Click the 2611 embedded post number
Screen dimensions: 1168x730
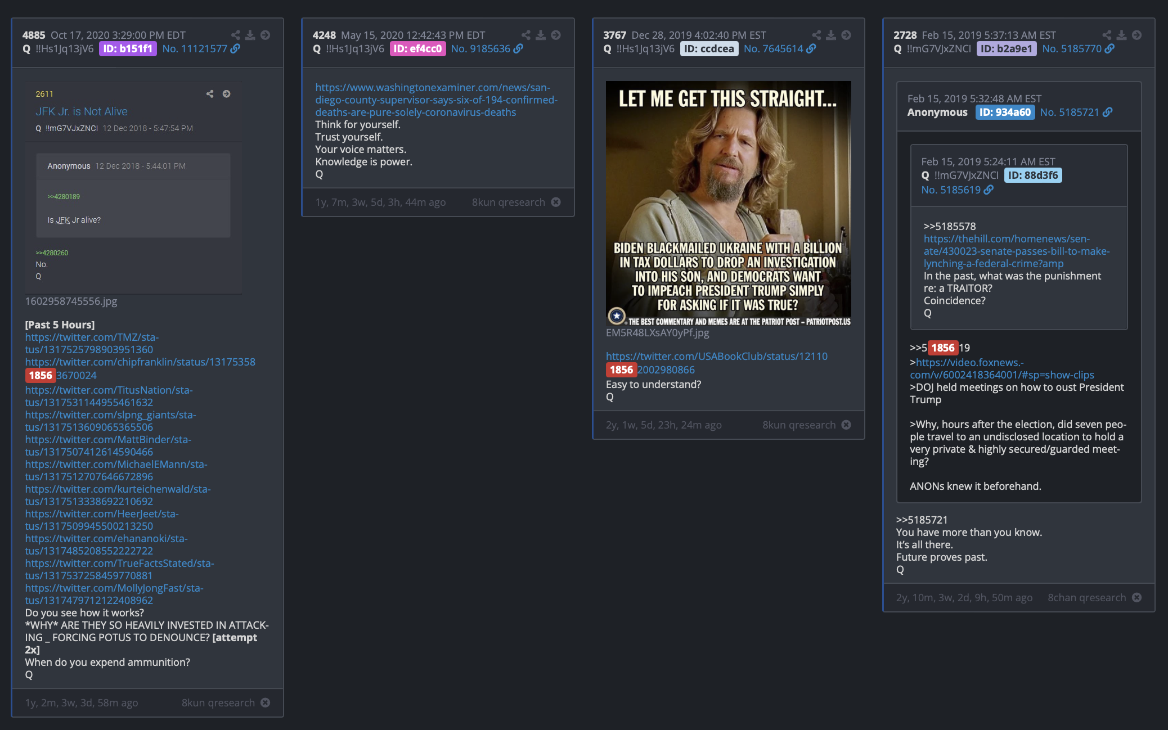[44, 94]
